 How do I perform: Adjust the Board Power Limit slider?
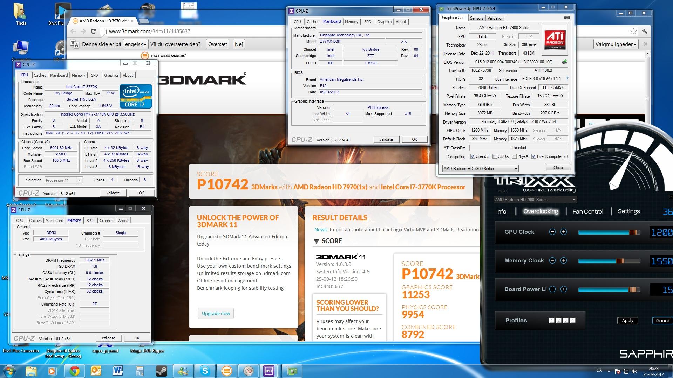click(x=609, y=289)
